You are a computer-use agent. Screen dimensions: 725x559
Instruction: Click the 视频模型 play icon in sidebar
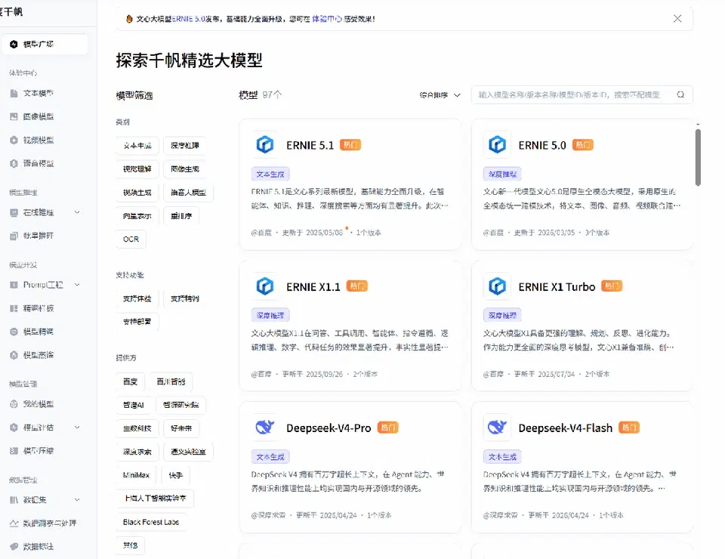coord(14,140)
